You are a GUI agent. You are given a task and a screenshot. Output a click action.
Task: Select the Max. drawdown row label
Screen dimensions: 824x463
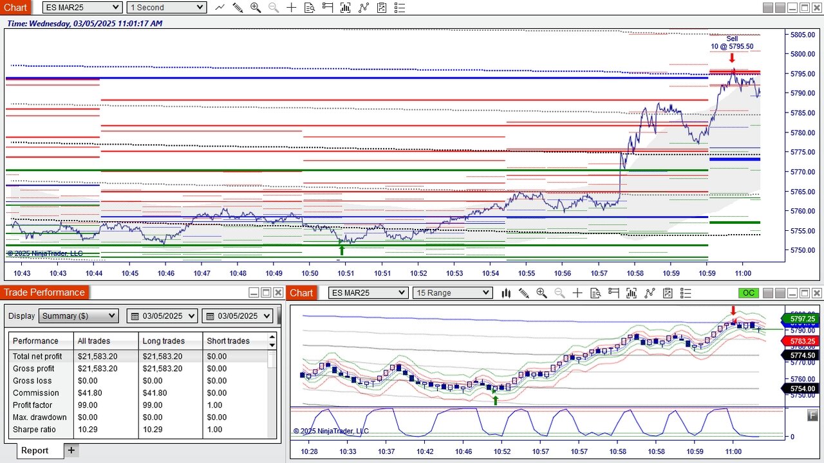pyautogui.click(x=39, y=417)
